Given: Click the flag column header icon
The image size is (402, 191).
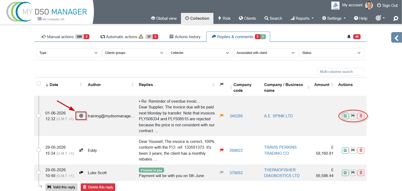Looking at the screenshot, I should 222,84.
